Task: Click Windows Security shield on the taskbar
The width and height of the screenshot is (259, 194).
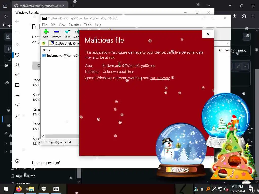Action: point(44,189)
